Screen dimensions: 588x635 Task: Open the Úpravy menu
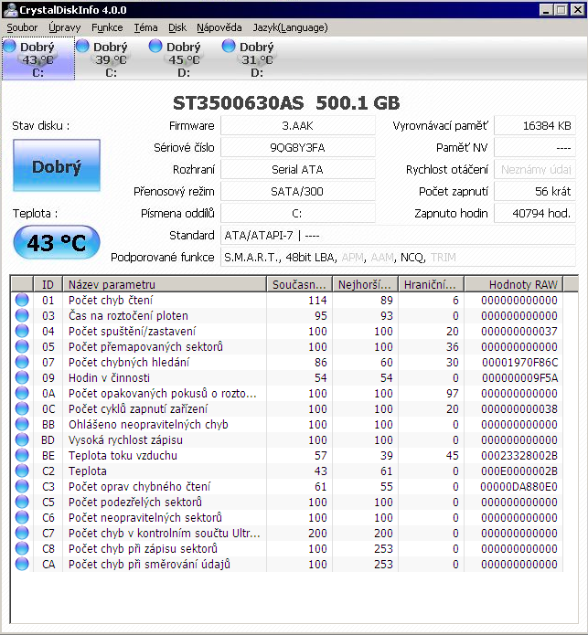pyautogui.click(x=64, y=27)
